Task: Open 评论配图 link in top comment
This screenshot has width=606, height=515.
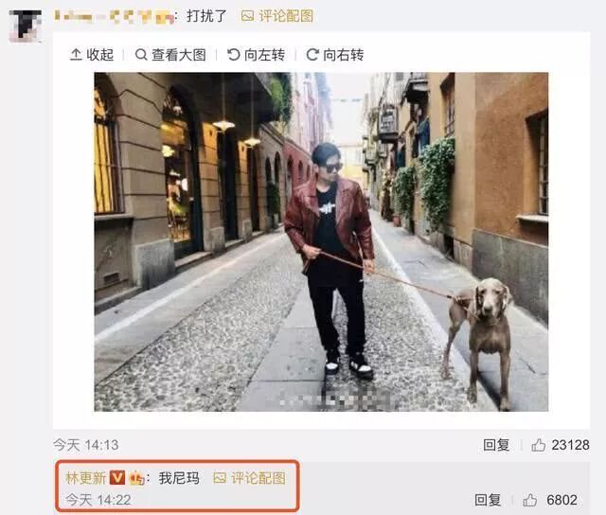Action: tap(286, 16)
